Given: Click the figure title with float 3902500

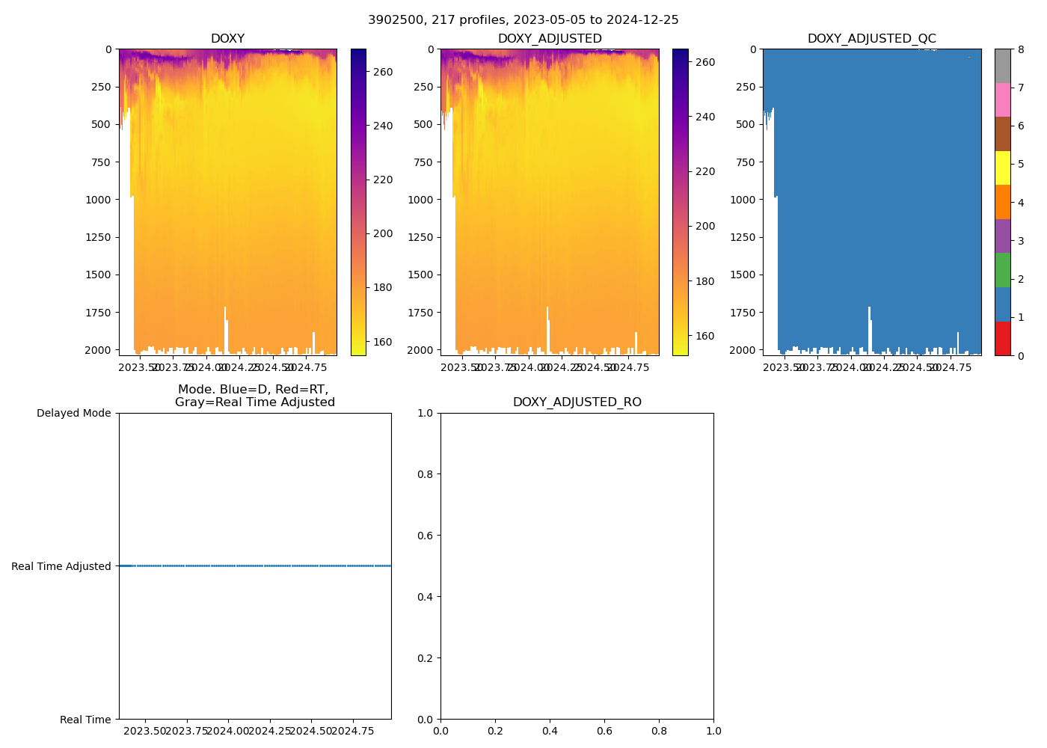Looking at the screenshot, I should pyautogui.click(x=523, y=20).
